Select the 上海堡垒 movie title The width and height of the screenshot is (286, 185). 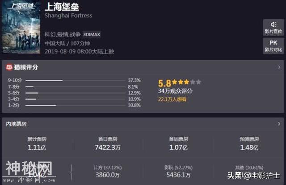click(62, 7)
